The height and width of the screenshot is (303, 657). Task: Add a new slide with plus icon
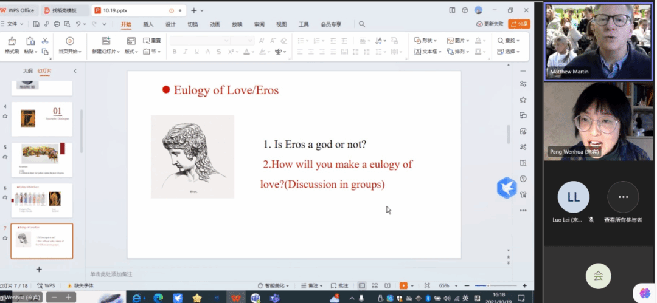pos(39,269)
